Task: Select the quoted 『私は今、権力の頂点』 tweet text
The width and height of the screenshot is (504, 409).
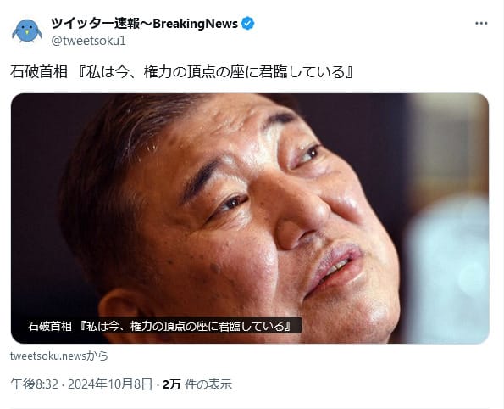Action: [216, 72]
